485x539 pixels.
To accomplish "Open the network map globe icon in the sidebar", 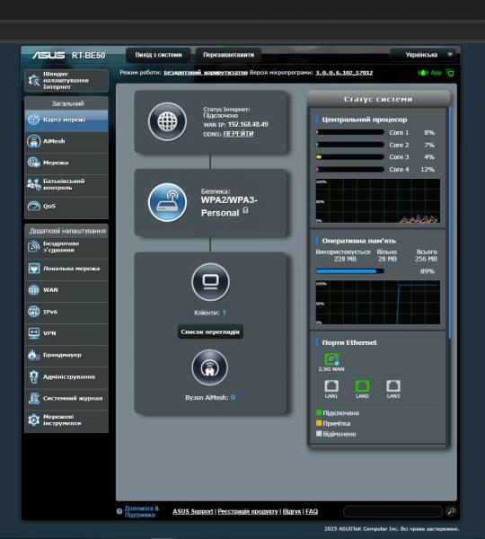I will pos(34,119).
